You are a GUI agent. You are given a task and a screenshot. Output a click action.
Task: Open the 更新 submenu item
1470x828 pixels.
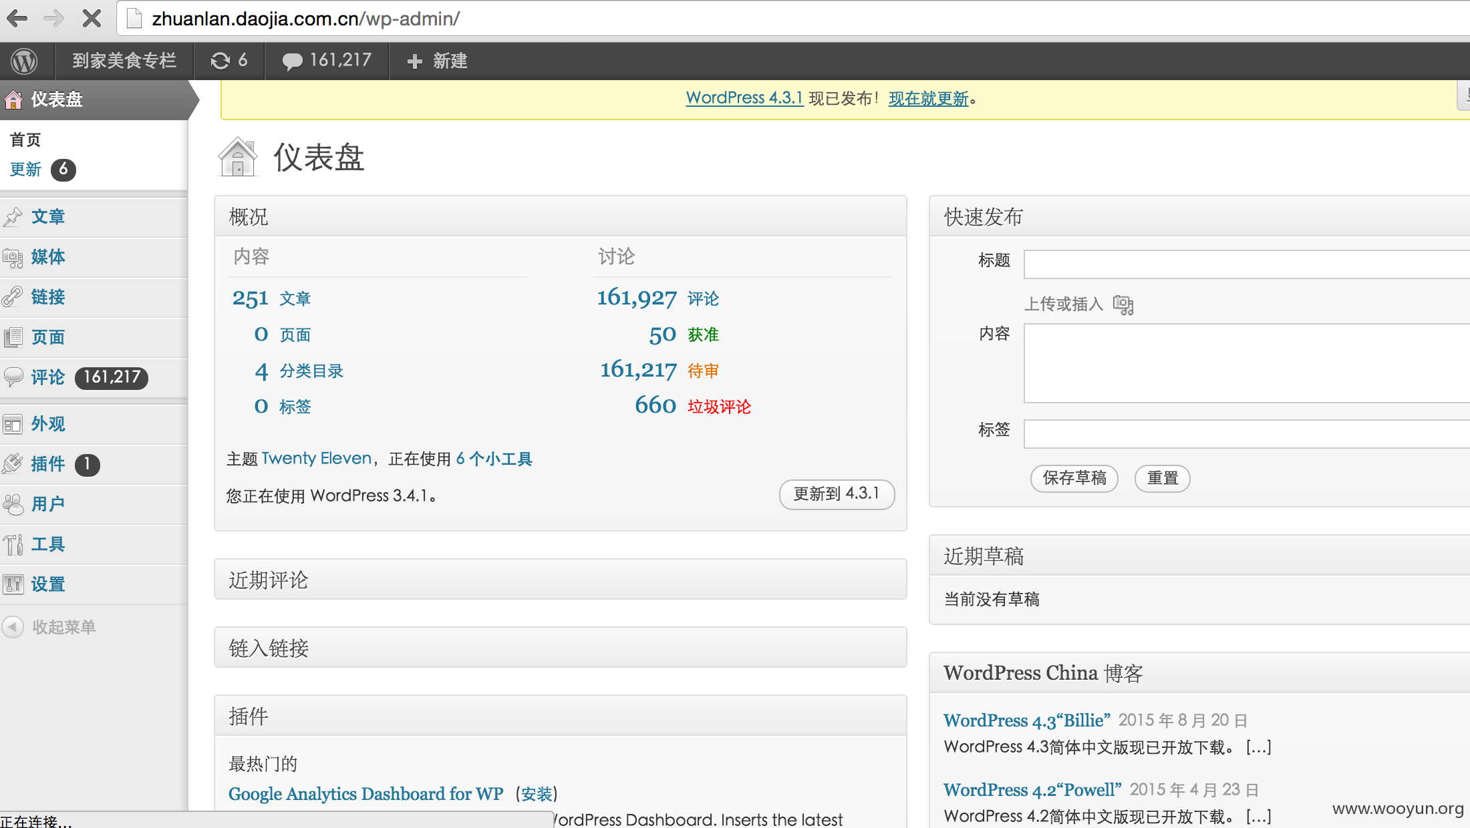[25, 170]
